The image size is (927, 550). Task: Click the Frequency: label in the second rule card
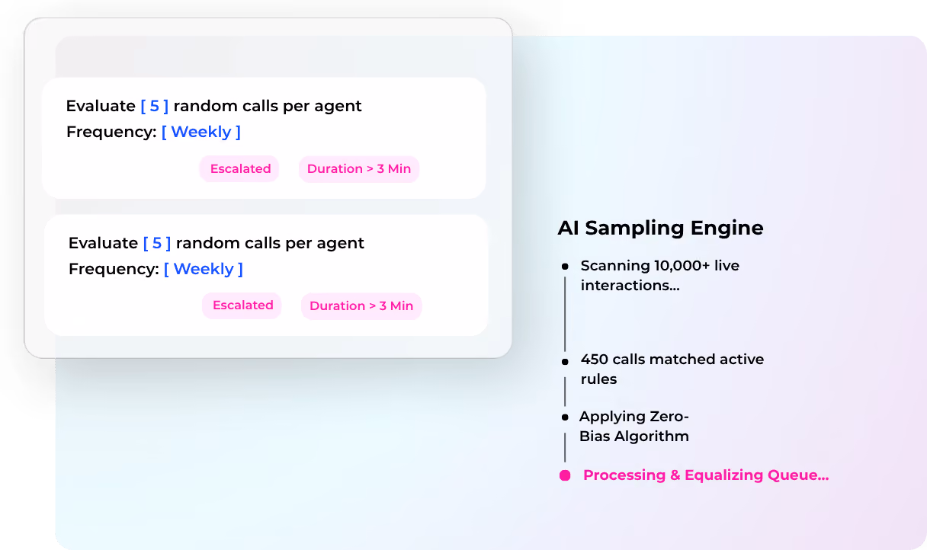pyautogui.click(x=114, y=269)
